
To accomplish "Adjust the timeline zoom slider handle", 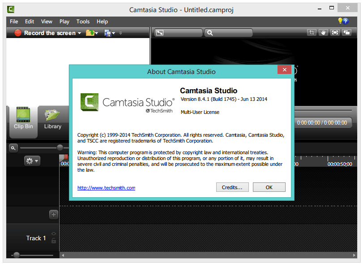I will pos(60,147).
